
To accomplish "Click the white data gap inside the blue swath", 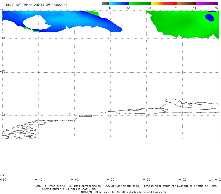I will (37, 23).
